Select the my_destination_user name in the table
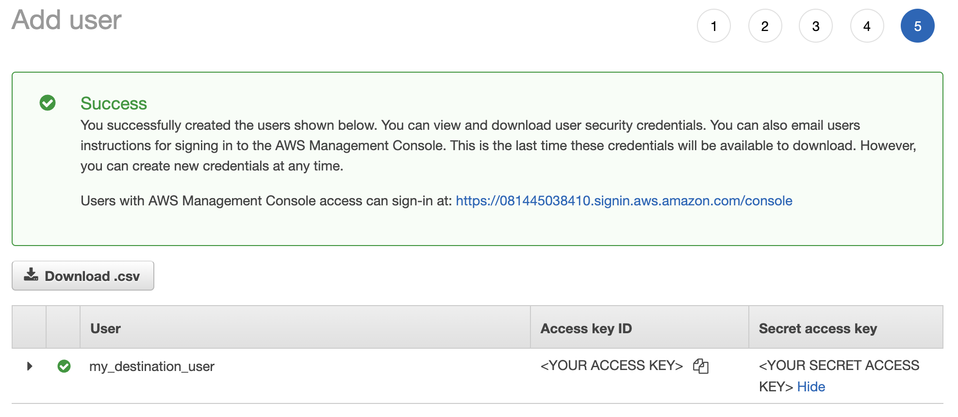 pyautogui.click(x=152, y=366)
